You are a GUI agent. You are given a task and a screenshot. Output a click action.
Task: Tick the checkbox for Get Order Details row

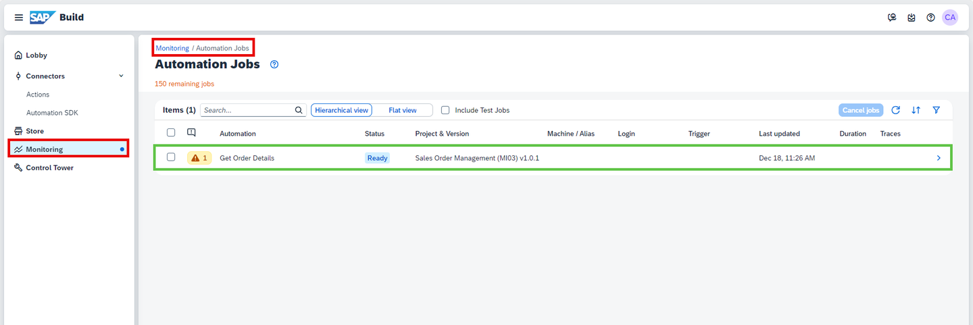click(x=171, y=157)
